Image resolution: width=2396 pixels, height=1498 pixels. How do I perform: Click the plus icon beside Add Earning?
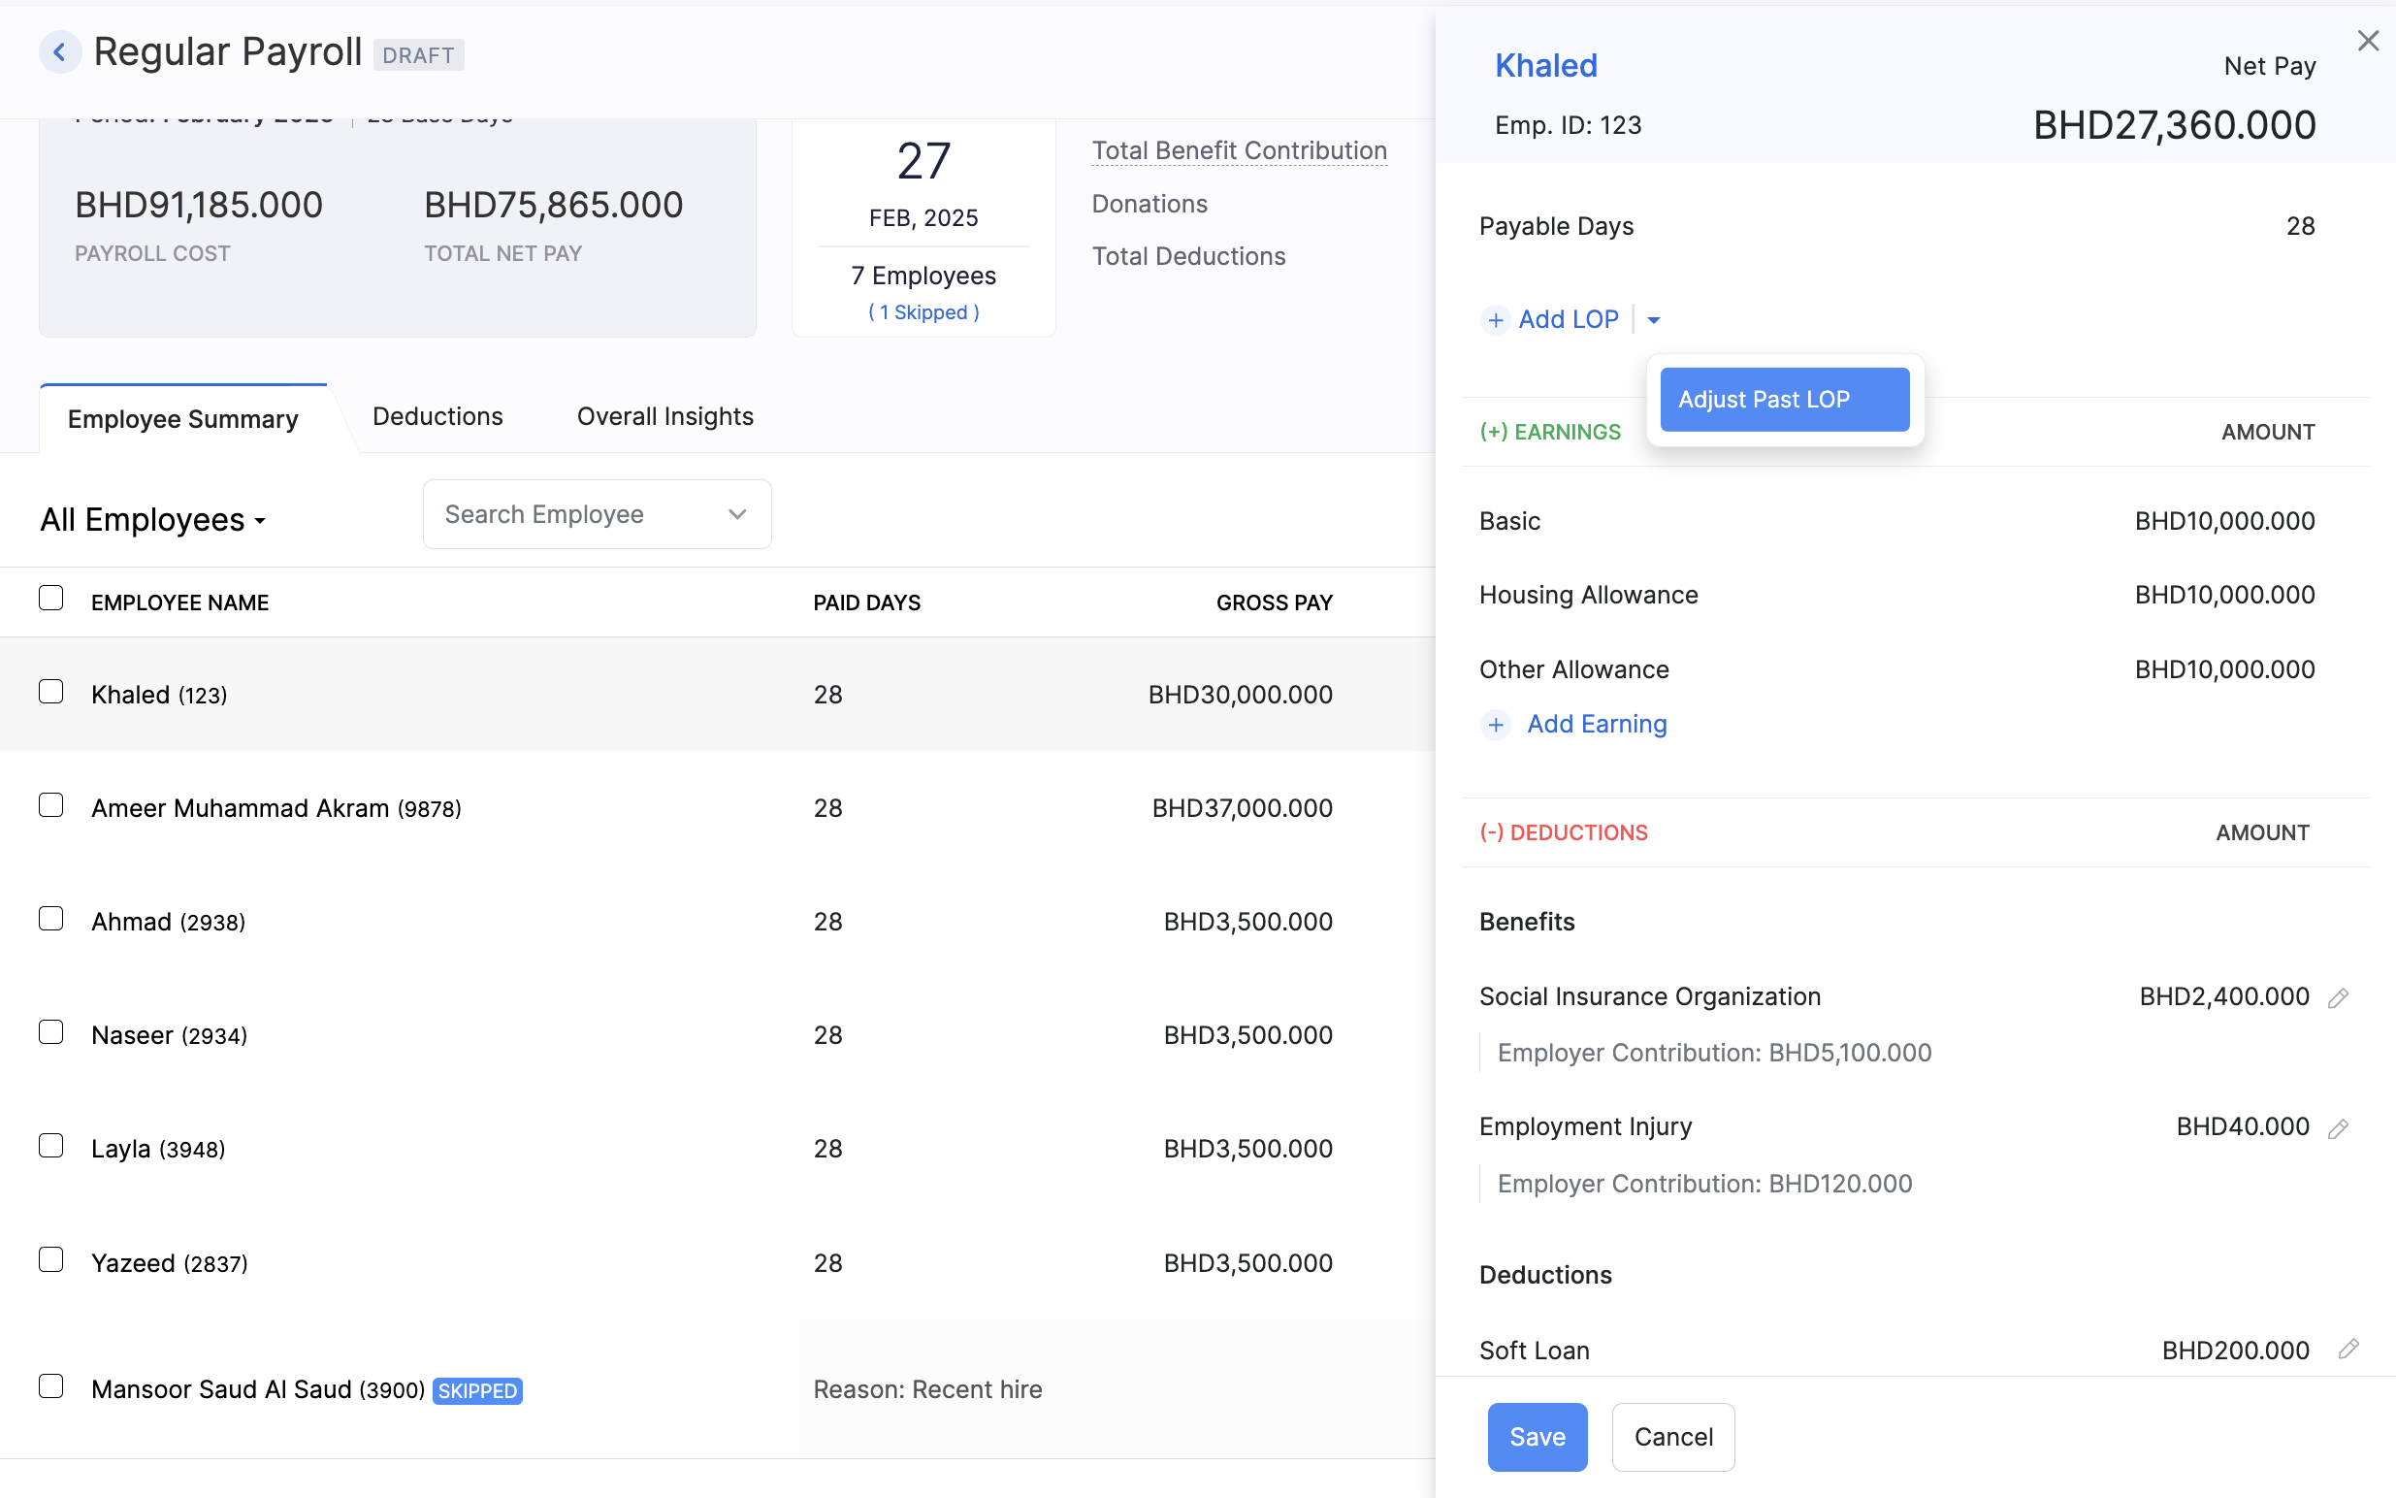point(1496,724)
